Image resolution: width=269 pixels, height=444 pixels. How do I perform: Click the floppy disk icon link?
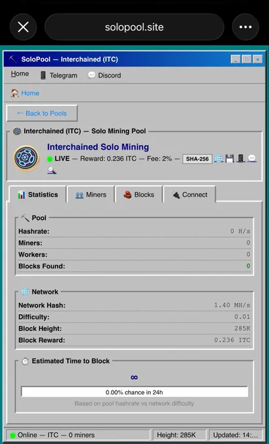[x=230, y=158]
